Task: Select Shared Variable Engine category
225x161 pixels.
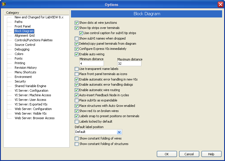Action: (x=30, y=86)
